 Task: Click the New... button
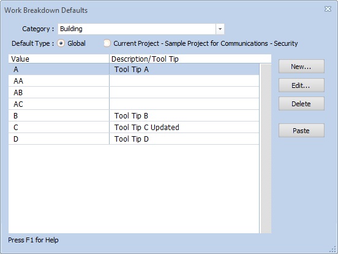(301, 67)
